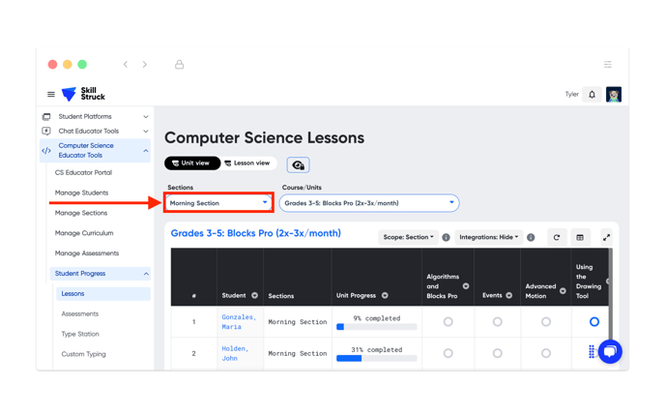Open the hamburger menu beside Skill Struck logo

pos(51,94)
